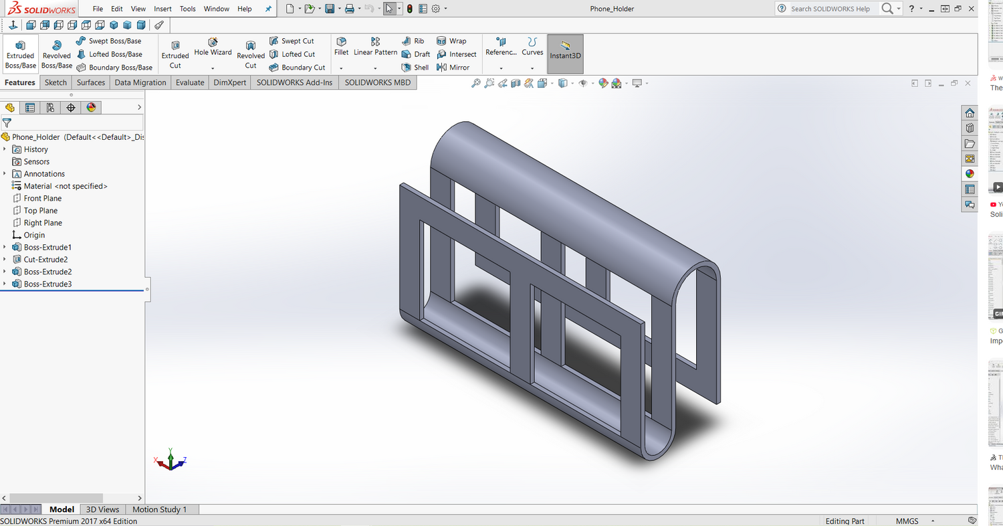Open the Fillet dropdown arrow
Viewport: 1003px width, 526px height.
pos(341,68)
